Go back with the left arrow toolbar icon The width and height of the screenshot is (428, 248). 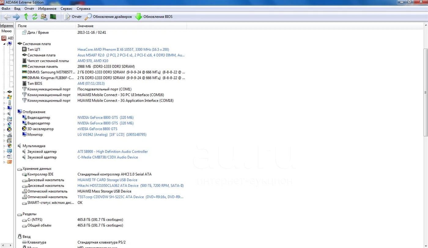coord(7,17)
